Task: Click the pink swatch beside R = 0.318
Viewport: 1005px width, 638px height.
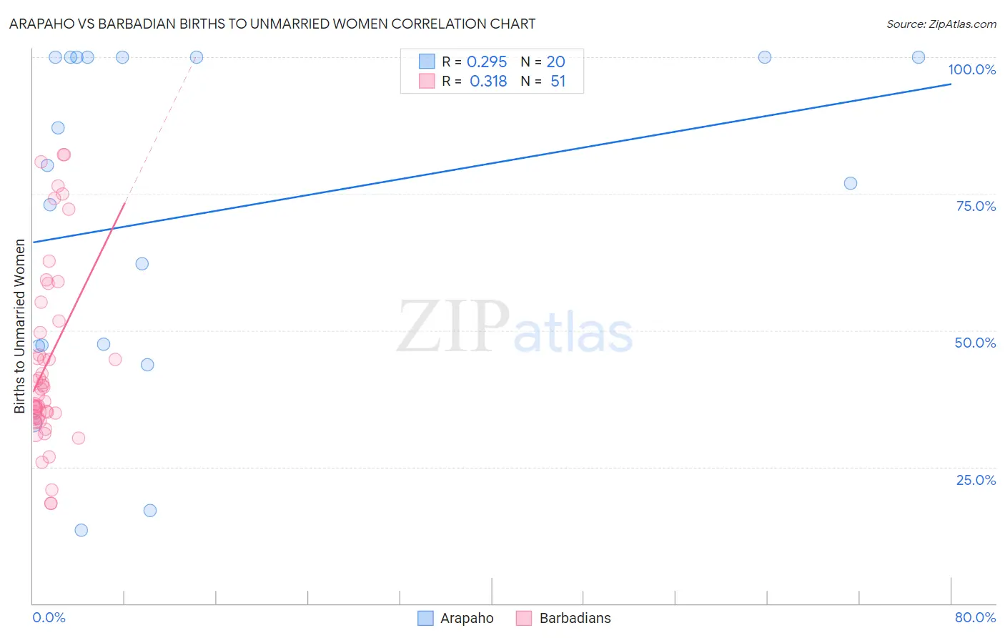Action: point(427,81)
